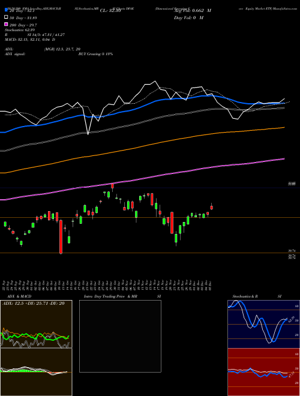
Task: Click the blue 20 Day legend swatch
Action: click(x=6, y=10)
